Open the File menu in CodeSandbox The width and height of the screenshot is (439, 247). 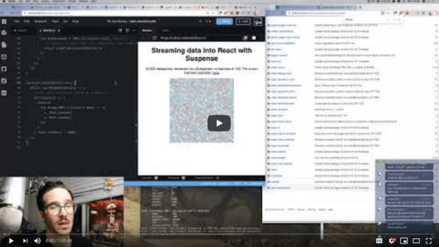pos(16,21)
